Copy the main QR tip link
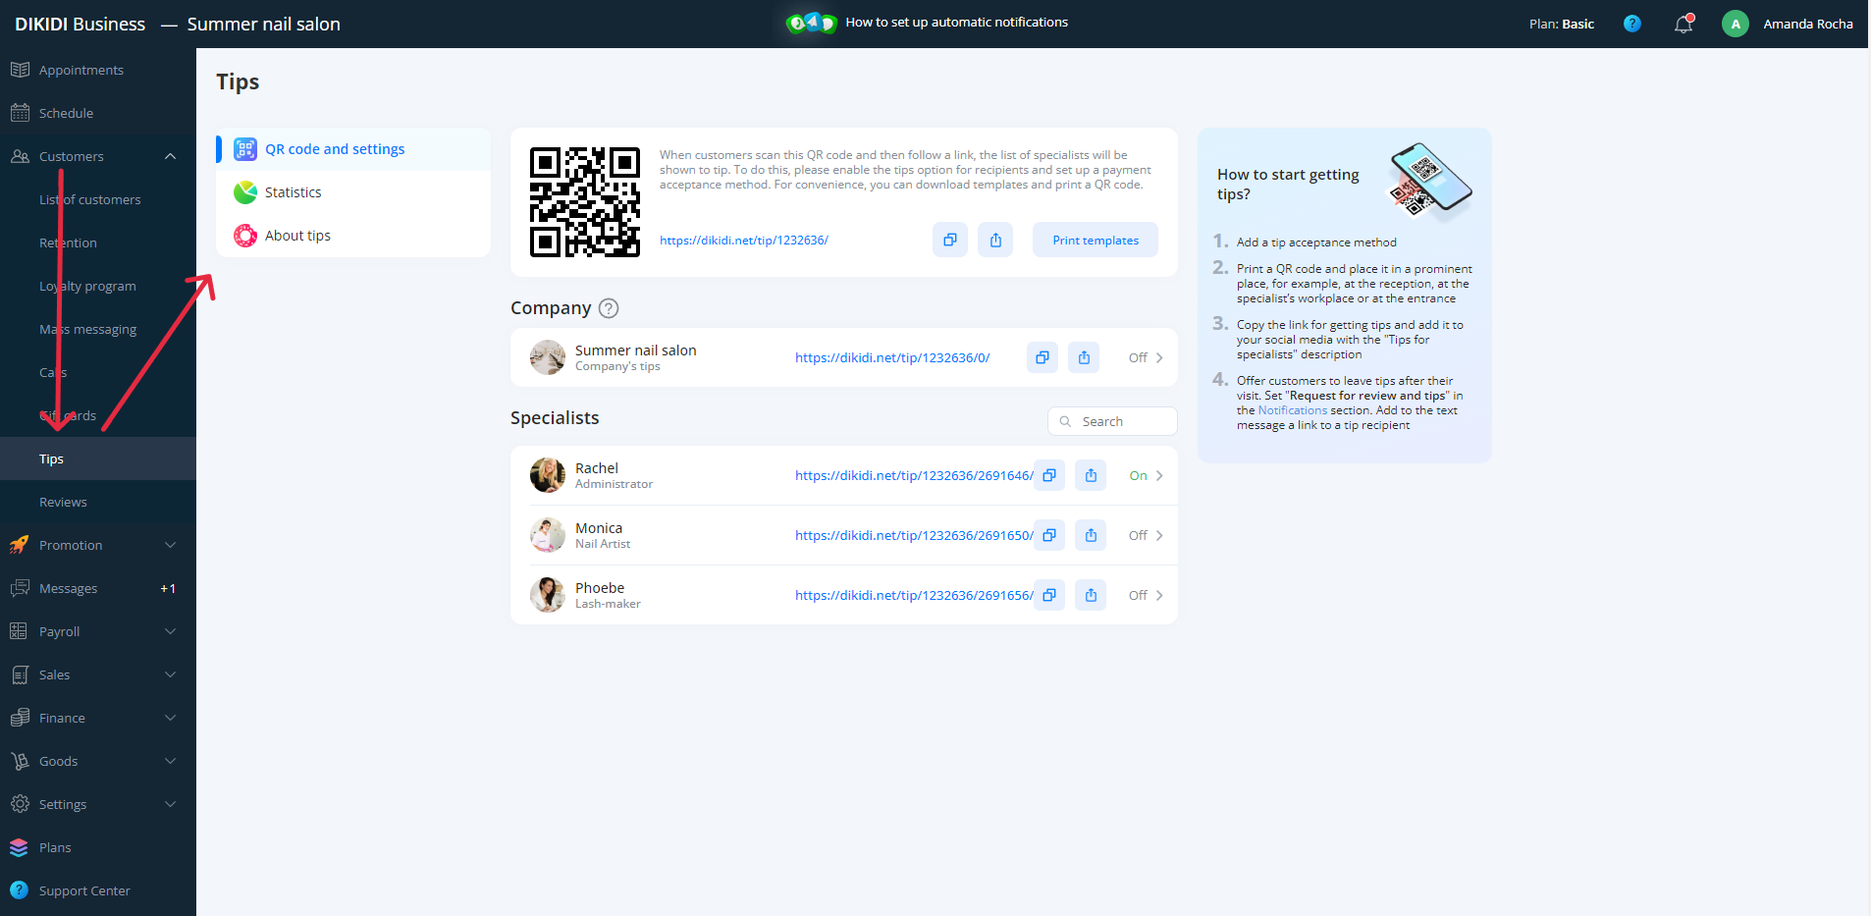This screenshot has height=916, width=1871. (x=950, y=240)
